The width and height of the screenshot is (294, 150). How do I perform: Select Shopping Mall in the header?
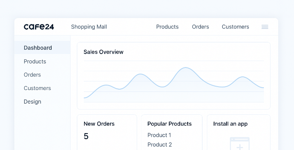tap(89, 27)
